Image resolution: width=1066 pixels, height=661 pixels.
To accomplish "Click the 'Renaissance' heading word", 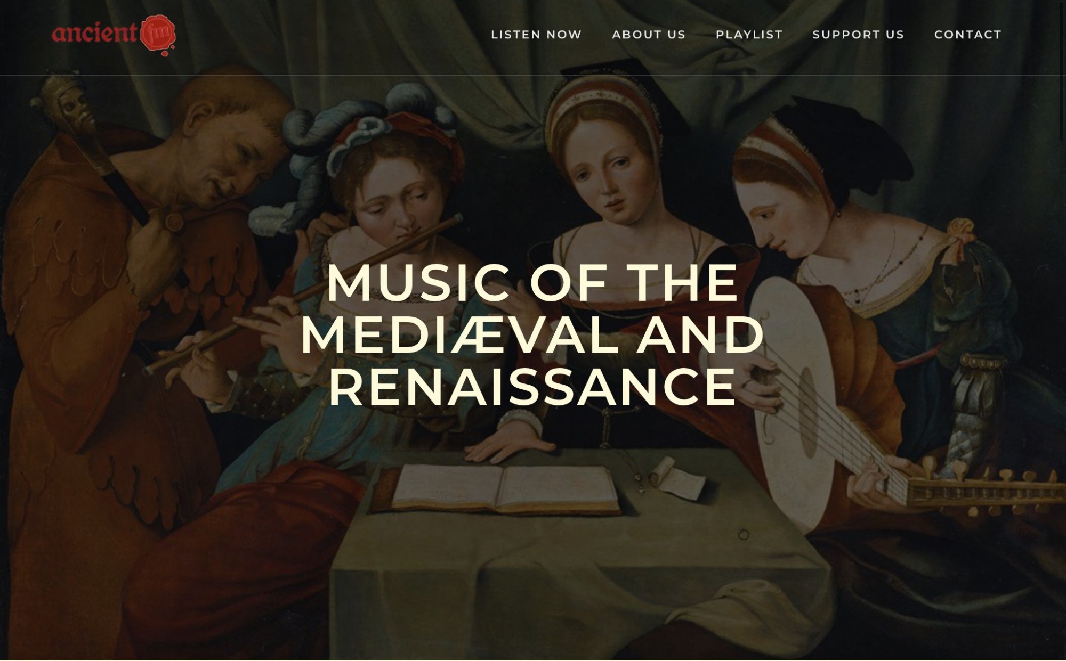I will [532, 387].
